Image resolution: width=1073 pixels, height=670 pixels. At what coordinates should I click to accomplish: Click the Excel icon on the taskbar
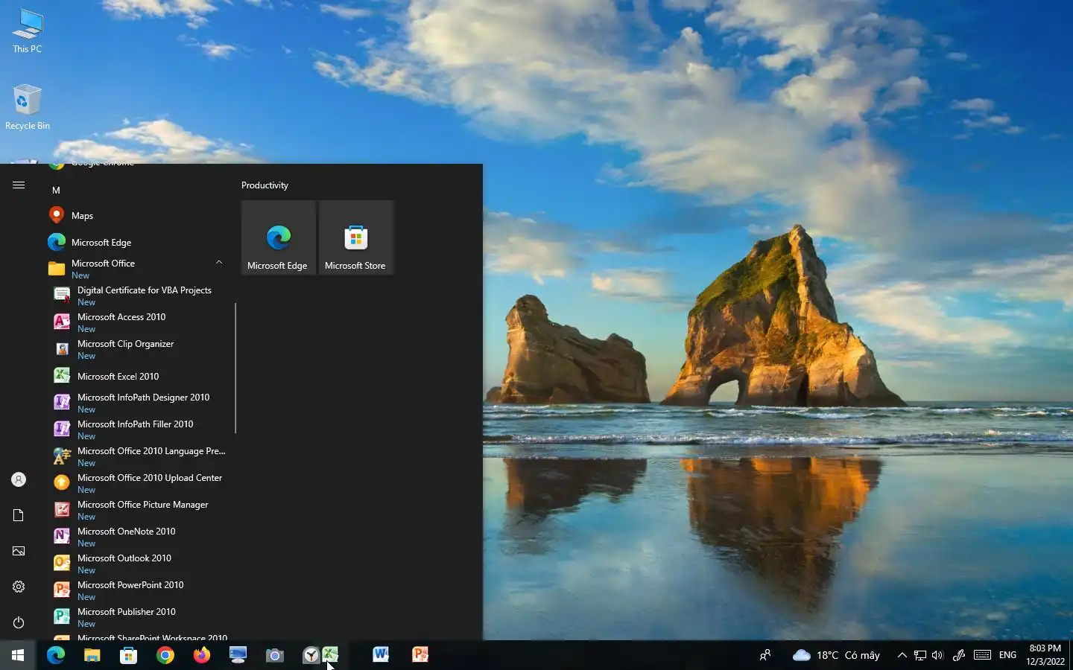coord(330,654)
